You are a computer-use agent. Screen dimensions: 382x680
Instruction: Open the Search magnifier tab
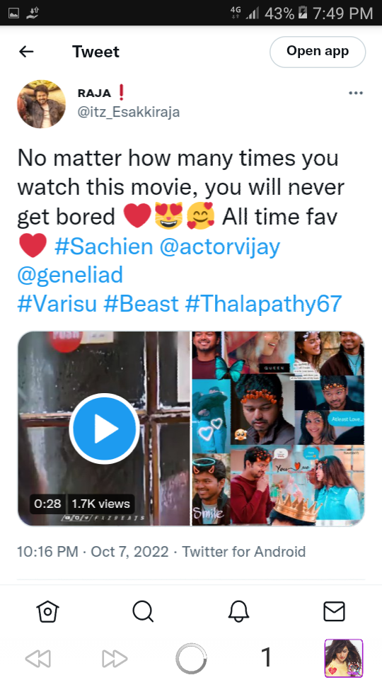click(143, 612)
